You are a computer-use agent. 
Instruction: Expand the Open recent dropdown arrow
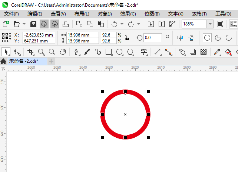tap(24, 24)
